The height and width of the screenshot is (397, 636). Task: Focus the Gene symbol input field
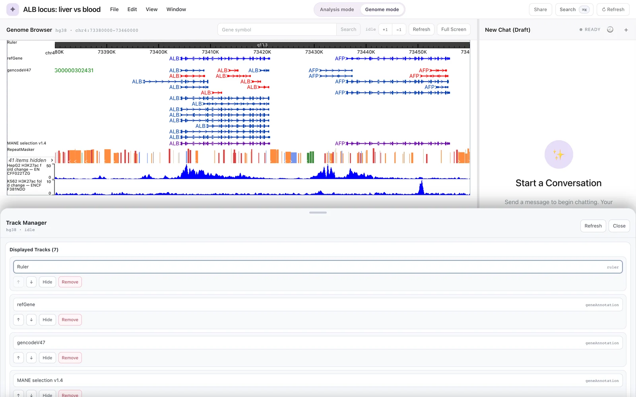coord(277,29)
